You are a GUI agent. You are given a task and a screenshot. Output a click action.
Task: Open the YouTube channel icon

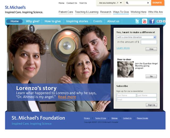(x=144, y=21)
